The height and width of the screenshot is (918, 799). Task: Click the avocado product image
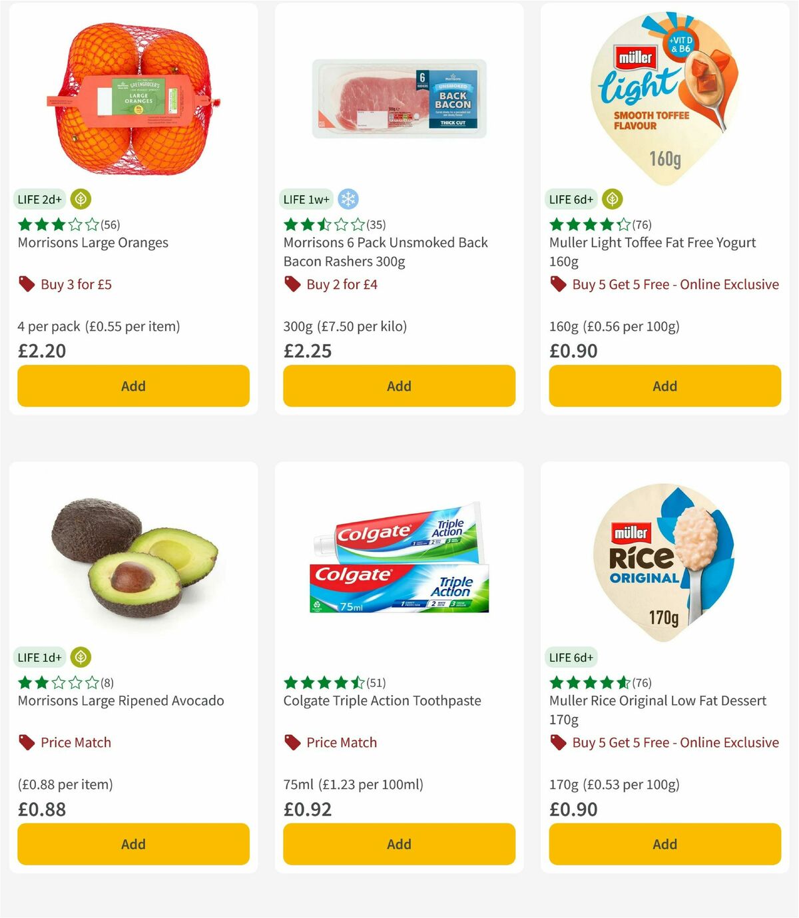pos(133,559)
